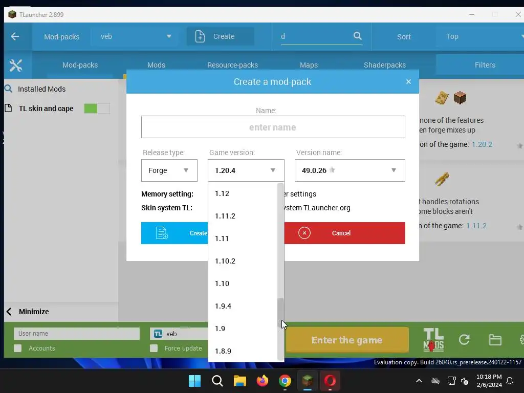Enable the Force update checkbox
This screenshot has width=524, height=393.
(x=154, y=348)
